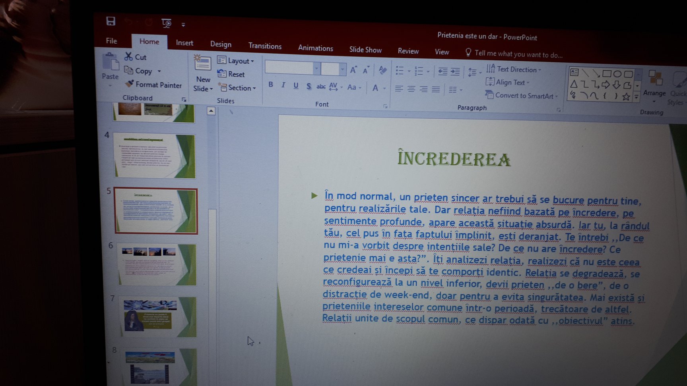Open the Layout dropdown
The width and height of the screenshot is (687, 386).
pyautogui.click(x=236, y=61)
